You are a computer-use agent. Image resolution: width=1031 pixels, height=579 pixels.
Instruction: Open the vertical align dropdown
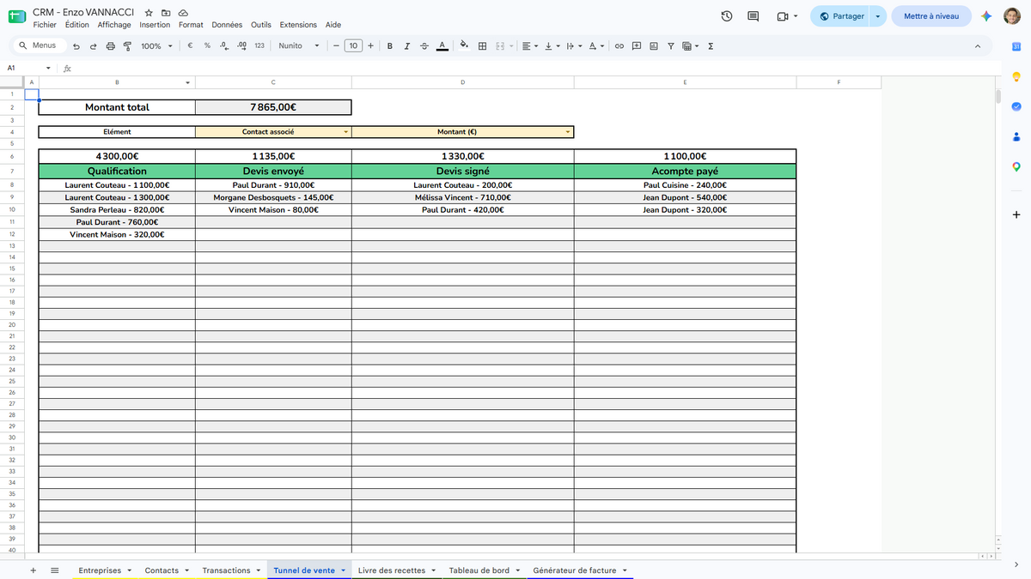tap(552, 45)
